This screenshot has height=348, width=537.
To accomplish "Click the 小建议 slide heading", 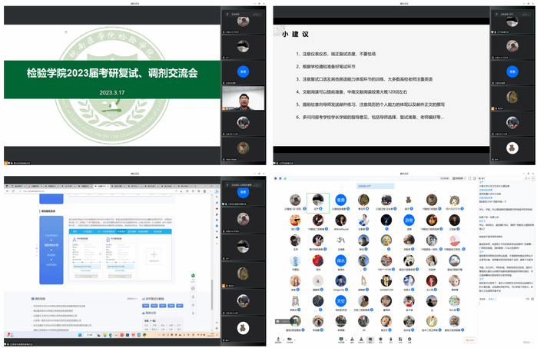I will (x=293, y=34).
